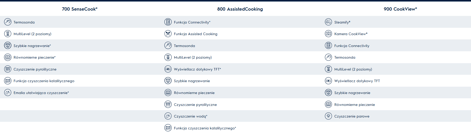Click MultiLevel icon in the 800 AssistedCooking column
This screenshot has height=140, width=471.
point(168,57)
